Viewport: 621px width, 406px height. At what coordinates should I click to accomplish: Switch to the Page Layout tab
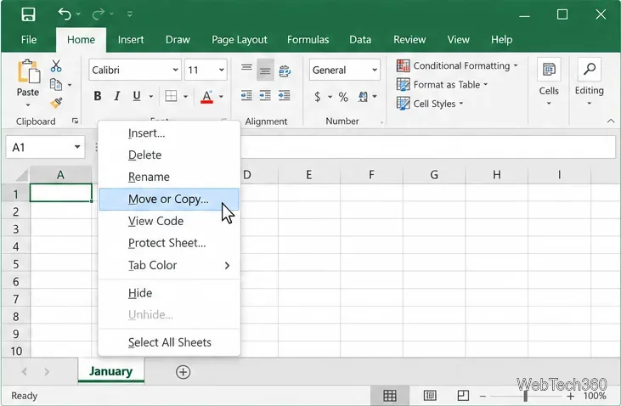click(x=240, y=40)
